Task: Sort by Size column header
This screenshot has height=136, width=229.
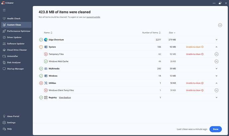Action: coord(172,33)
